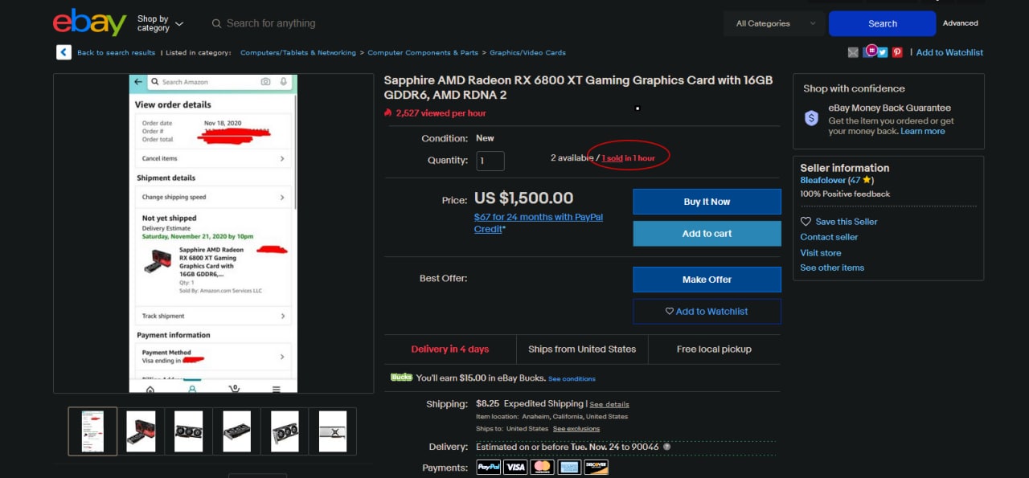Click the Mastercard payment icon

coord(542,467)
